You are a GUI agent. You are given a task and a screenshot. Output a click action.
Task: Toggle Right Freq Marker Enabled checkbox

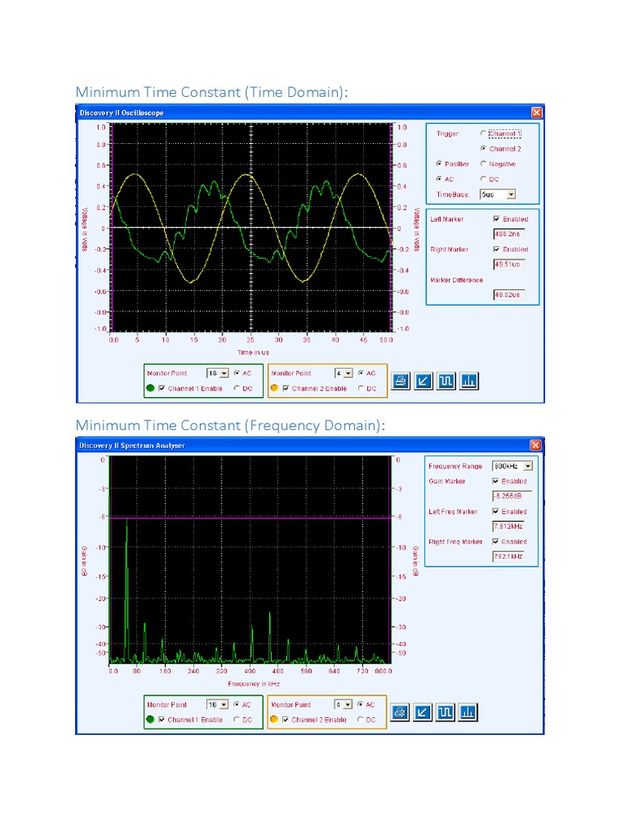tap(496, 541)
